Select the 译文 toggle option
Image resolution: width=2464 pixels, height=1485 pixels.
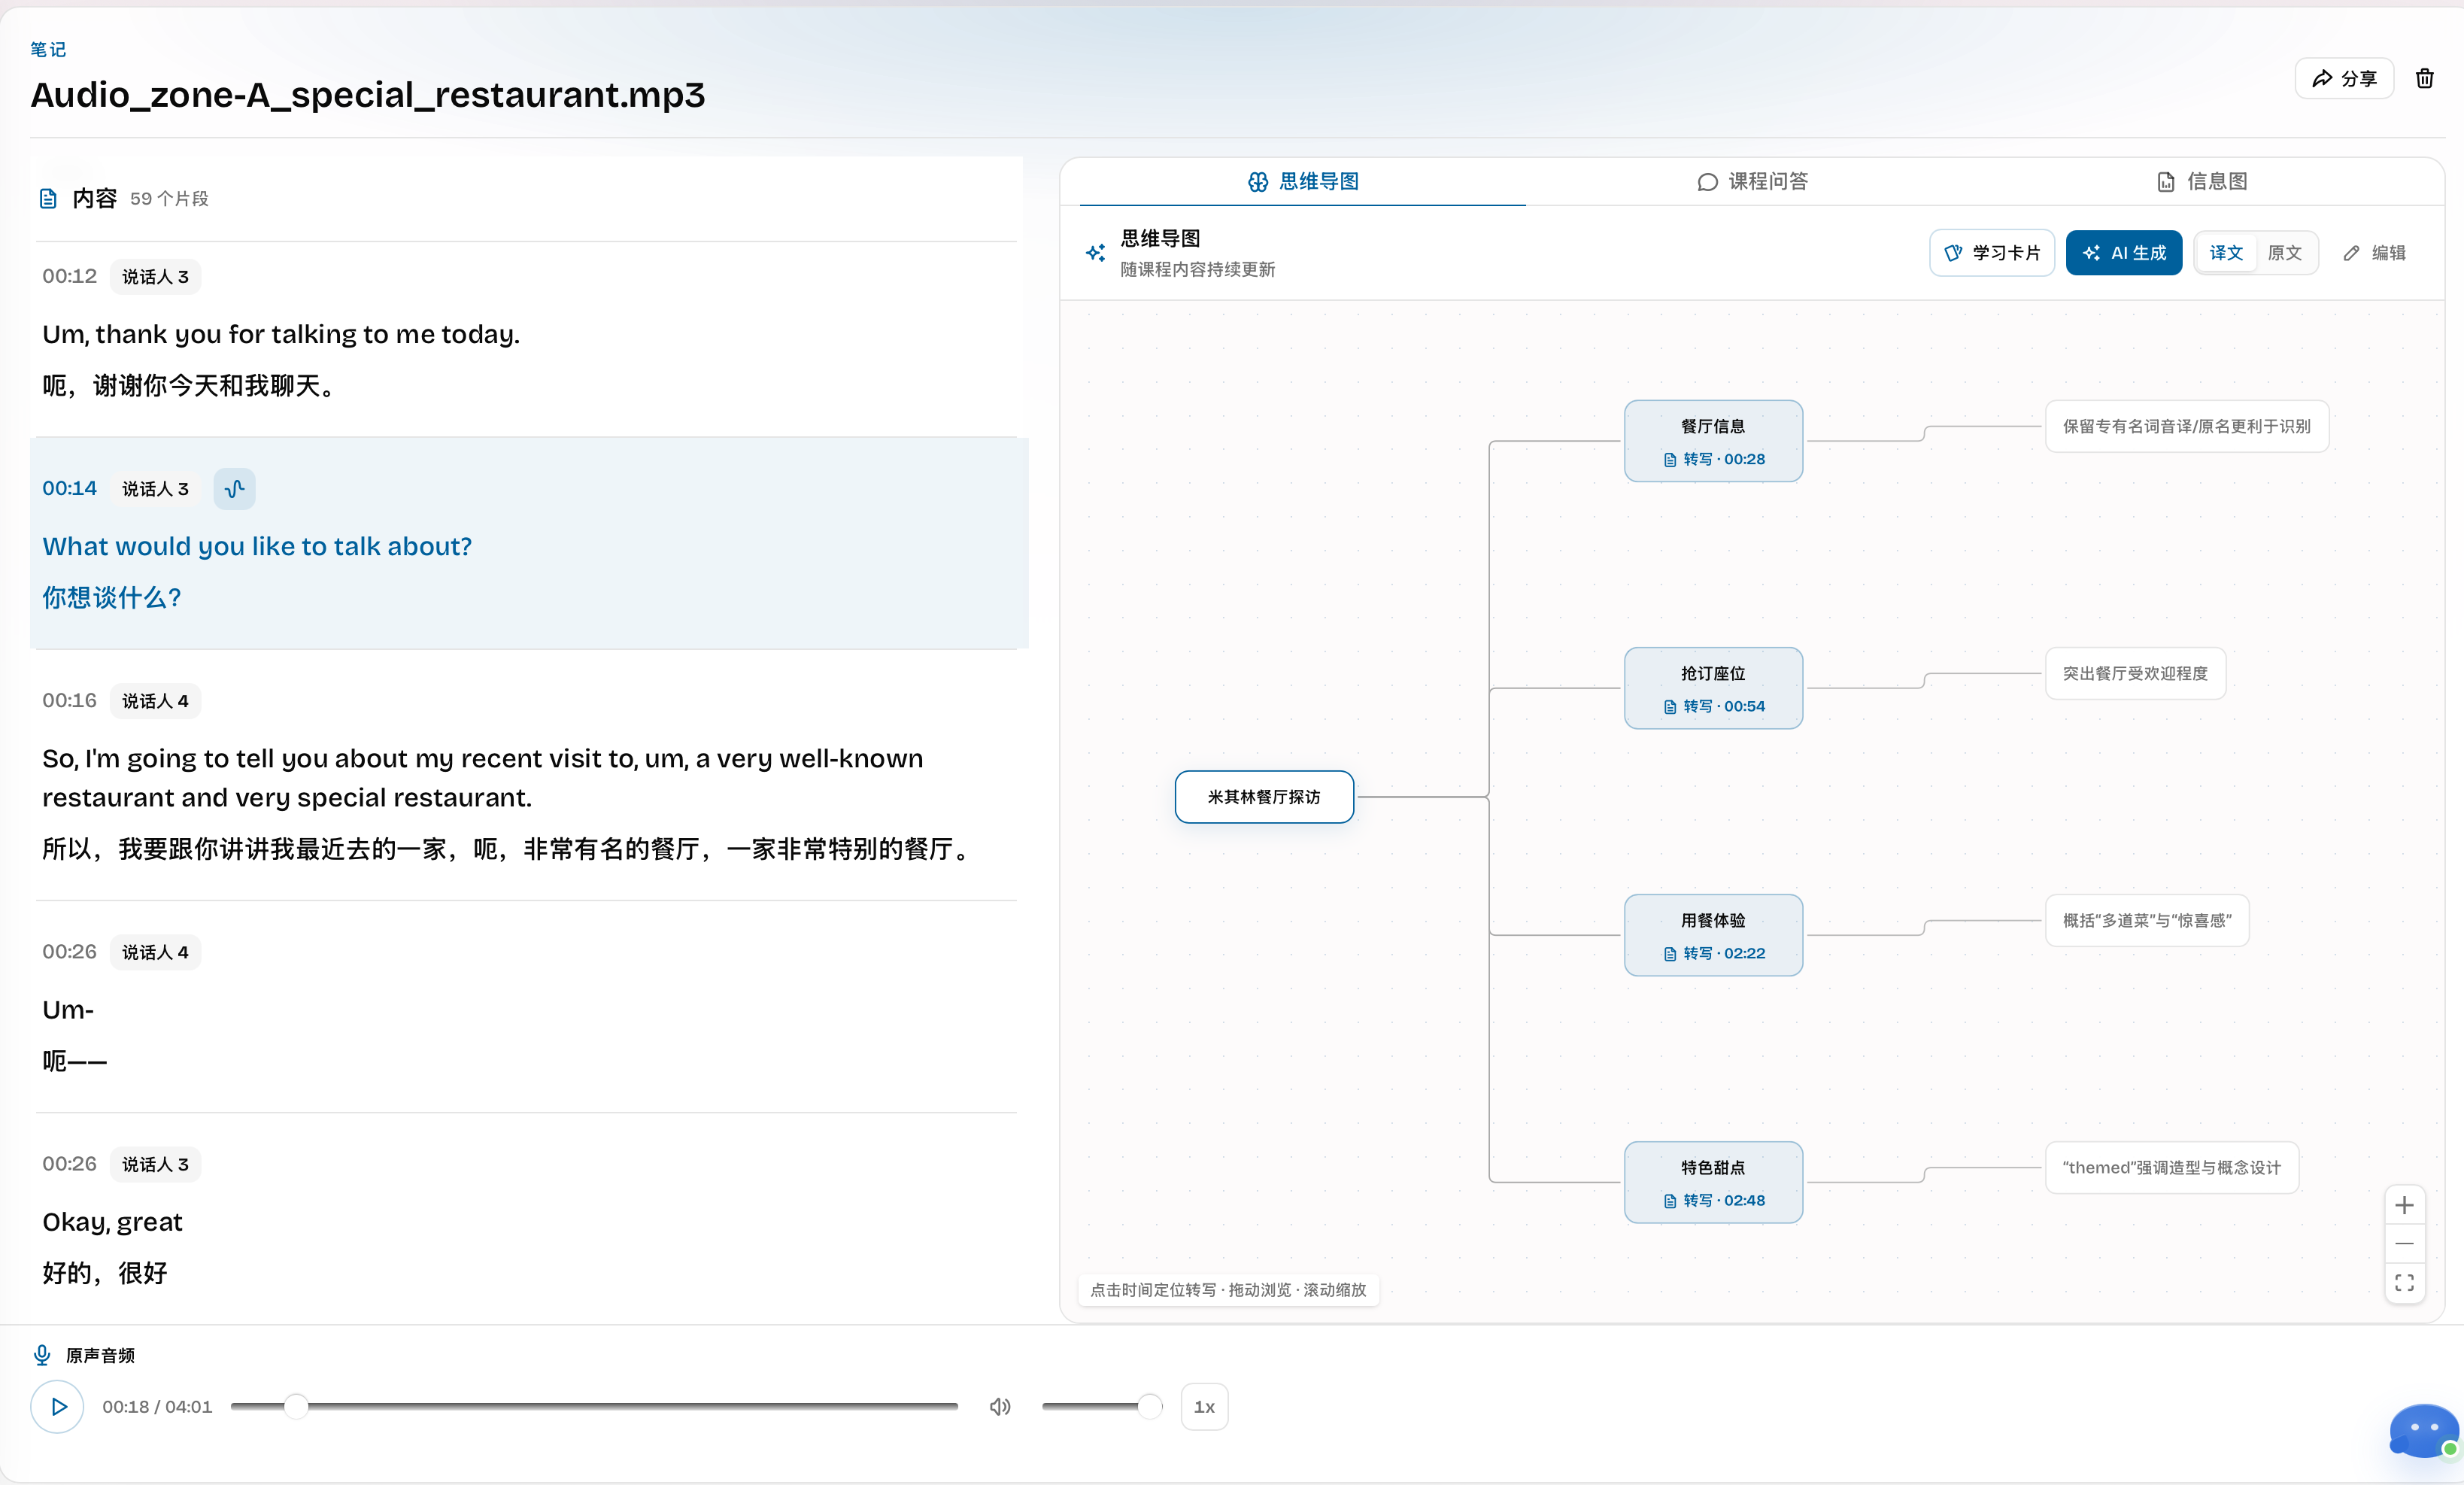click(x=2226, y=253)
